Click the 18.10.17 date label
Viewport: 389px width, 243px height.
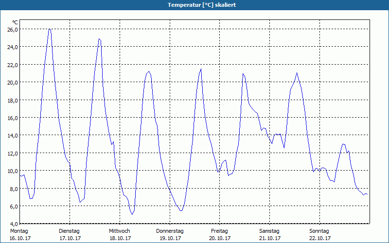point(120,238)
